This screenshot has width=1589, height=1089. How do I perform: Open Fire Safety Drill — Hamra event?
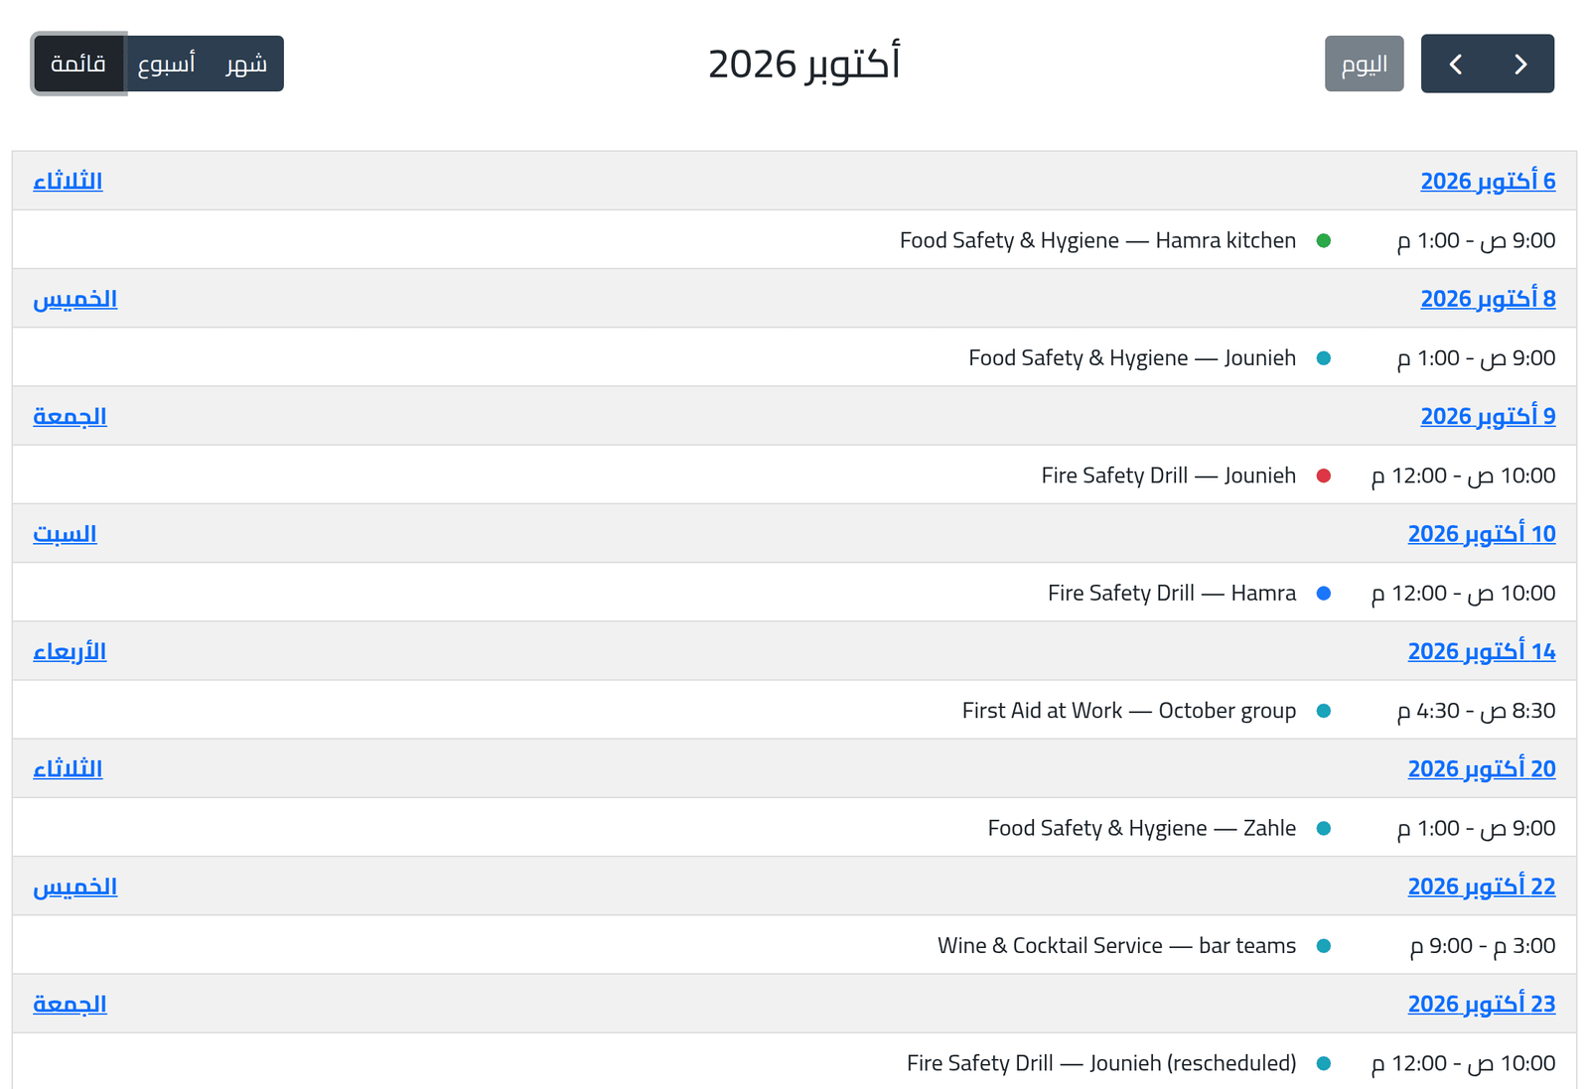(1172, 593)
